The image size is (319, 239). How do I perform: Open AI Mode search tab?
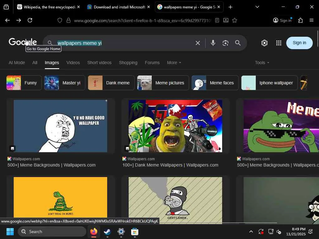[17, 63]
